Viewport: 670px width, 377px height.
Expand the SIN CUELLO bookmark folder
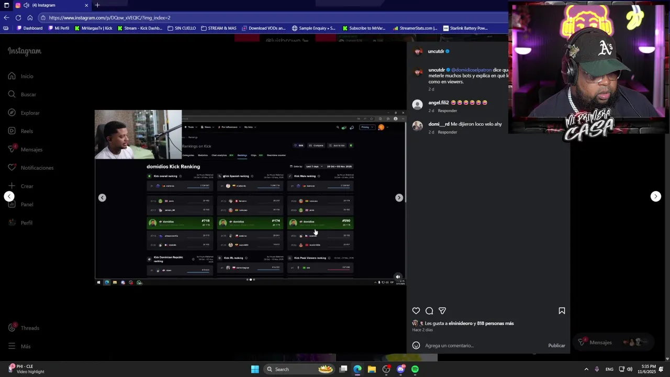point(182,28)
